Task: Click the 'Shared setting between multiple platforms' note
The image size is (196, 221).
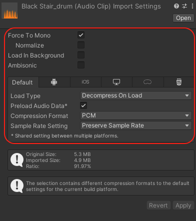Action: (64, 135)
